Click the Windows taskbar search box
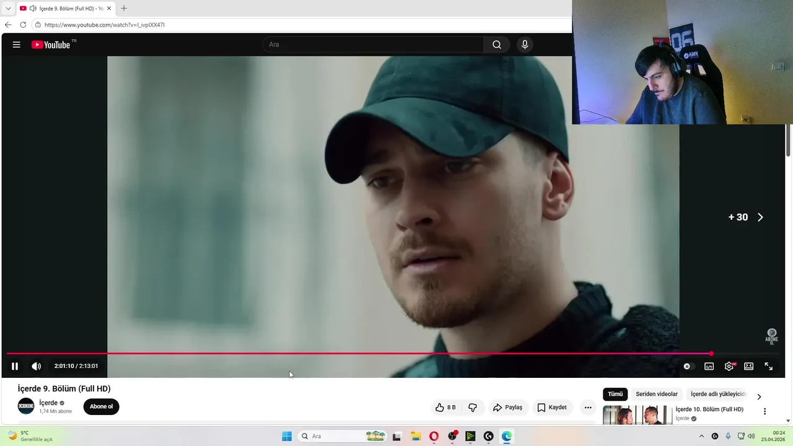The height and width of the screenshot is (446, 793). point(343,436)
